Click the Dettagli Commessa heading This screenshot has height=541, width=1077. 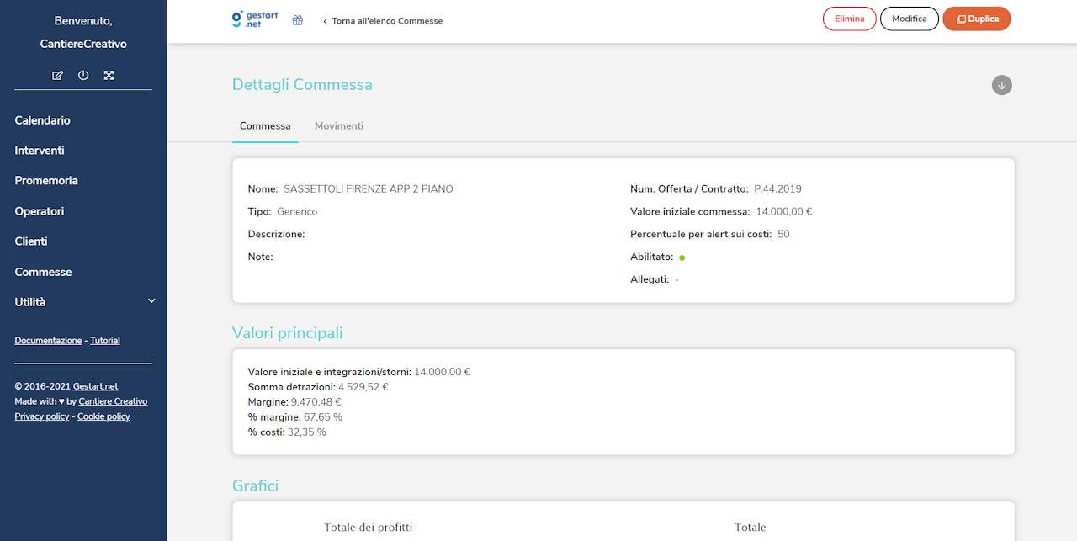(302, 85)
